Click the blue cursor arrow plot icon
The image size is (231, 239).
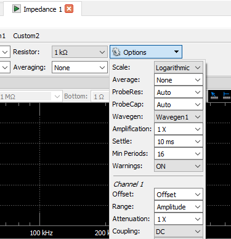[214, 95]
